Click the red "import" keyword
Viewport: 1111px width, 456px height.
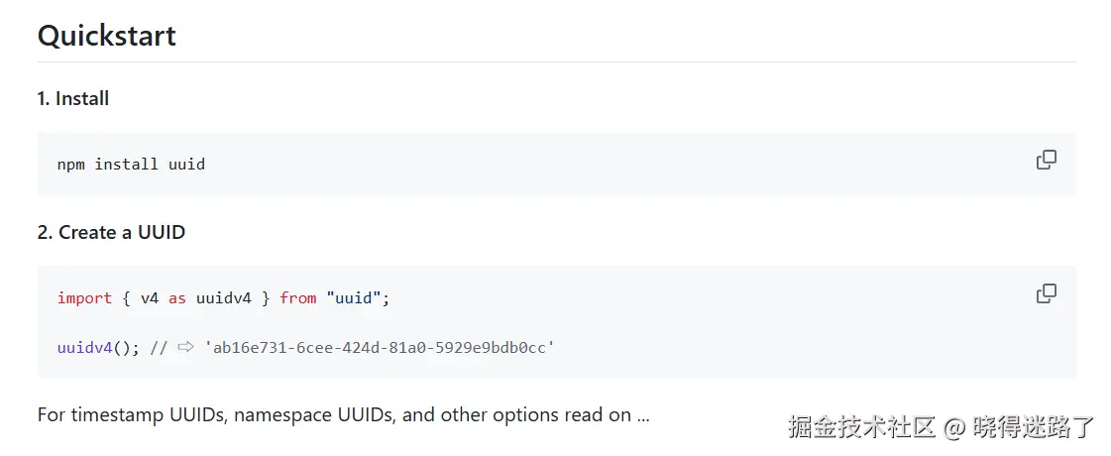pos(84,297)
